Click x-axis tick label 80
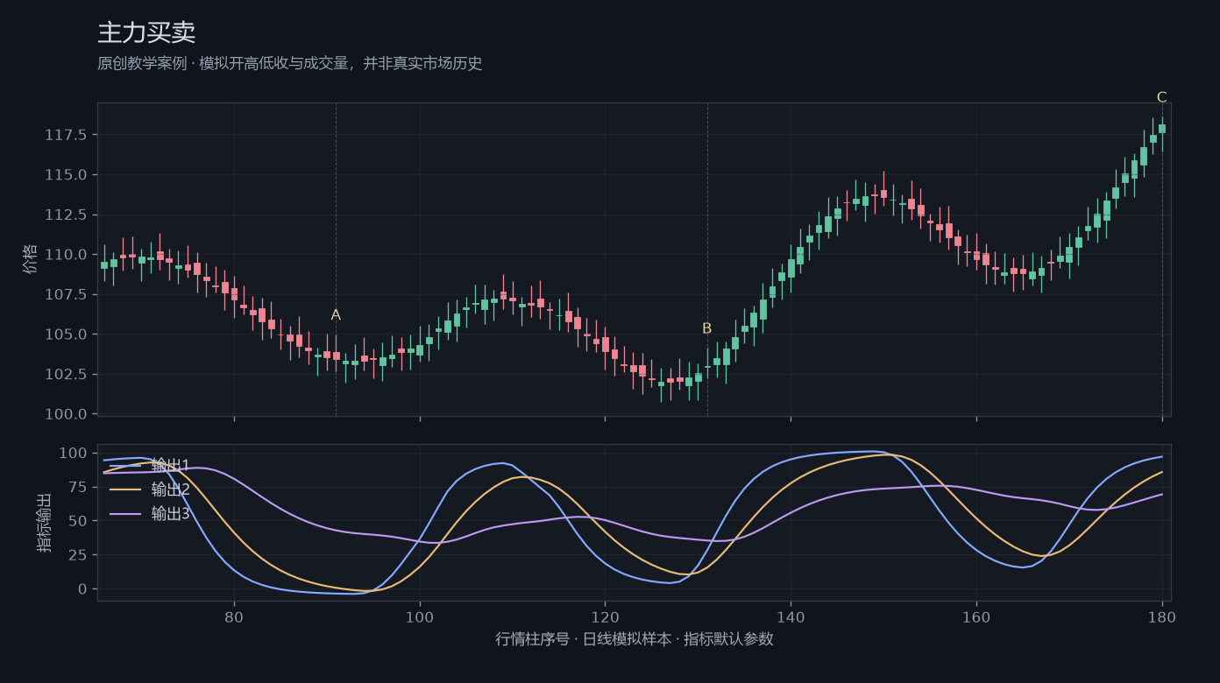The width and height of the screenshot is (1220, 683). (234, 617)
